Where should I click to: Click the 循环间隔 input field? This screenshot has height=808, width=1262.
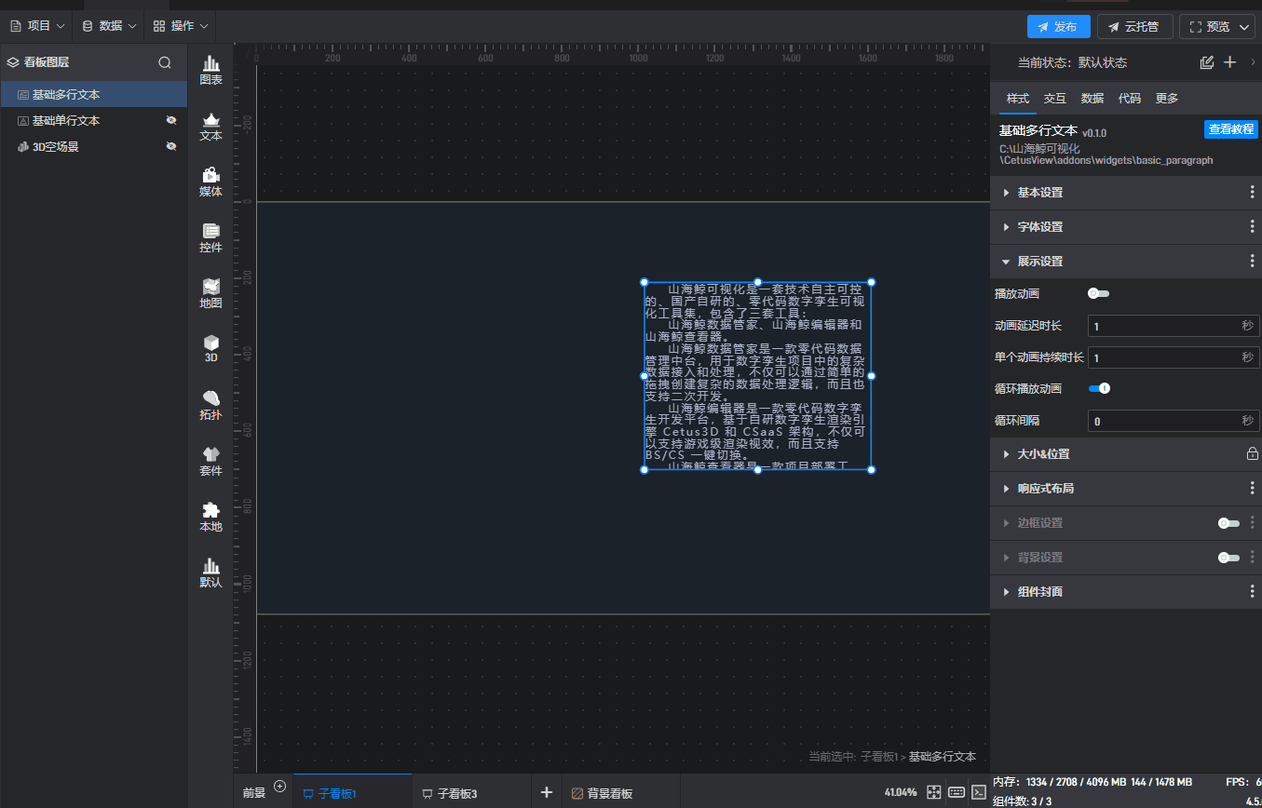point(1174,421)
